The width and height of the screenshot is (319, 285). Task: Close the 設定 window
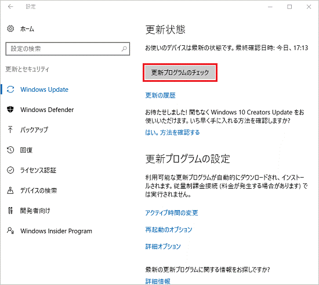[x=309, y=7]
